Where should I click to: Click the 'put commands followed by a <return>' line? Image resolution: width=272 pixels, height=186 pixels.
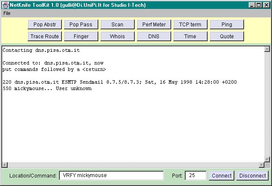pyautogui.click(x=54, y=69)
